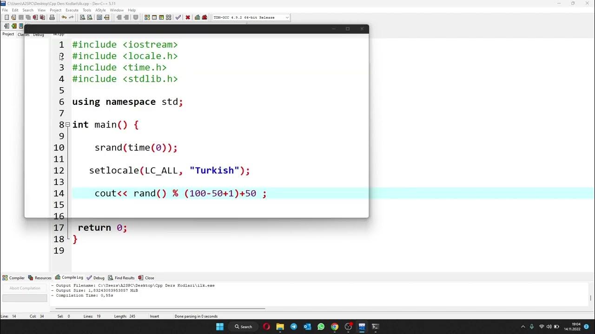
Task: Open the Tools menu
Action: coord(87,10)
